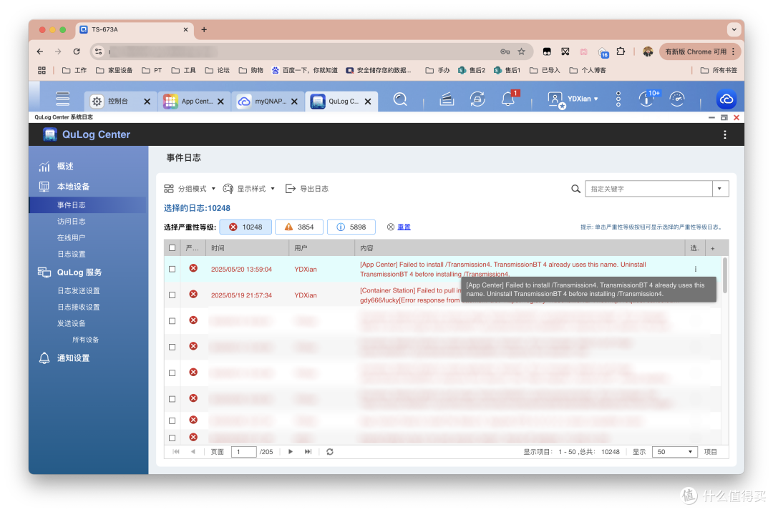Check the 2025/05/20 13:59:04 log row
Image resolution: width=773 pixels, height=512 pixels.
pyautogui.click(x=172, y=269)
